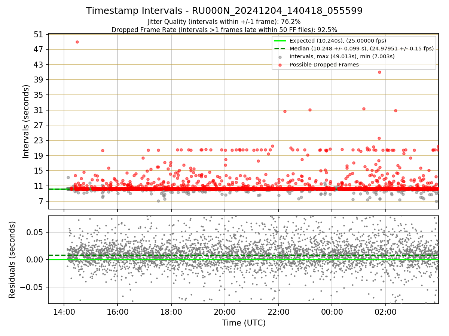
Task: Click the red dot marker in legend
Action: tap(281, 65)
